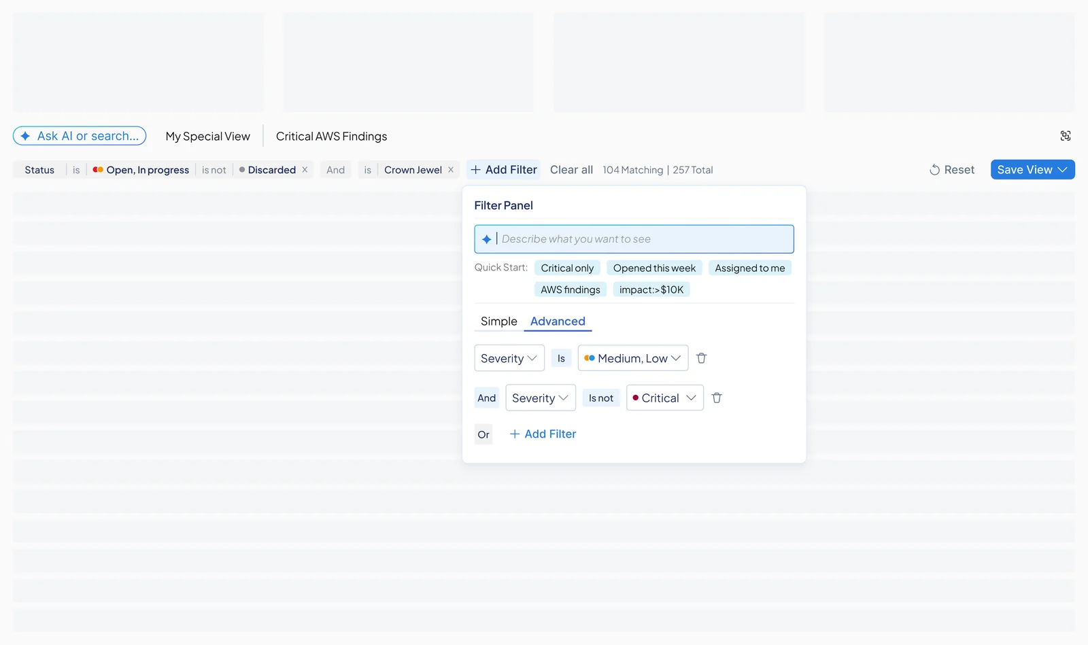Apply the Opened this week quick start

click(654, 268)
